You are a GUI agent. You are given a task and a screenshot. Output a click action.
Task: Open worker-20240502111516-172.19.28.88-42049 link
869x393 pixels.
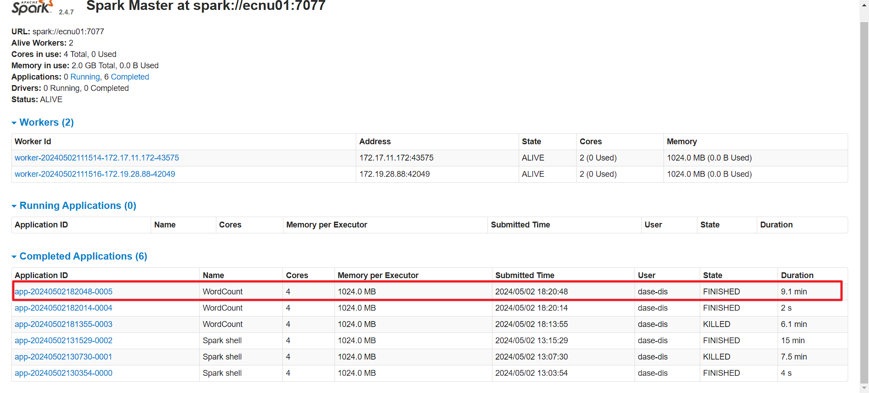[95, 174]
